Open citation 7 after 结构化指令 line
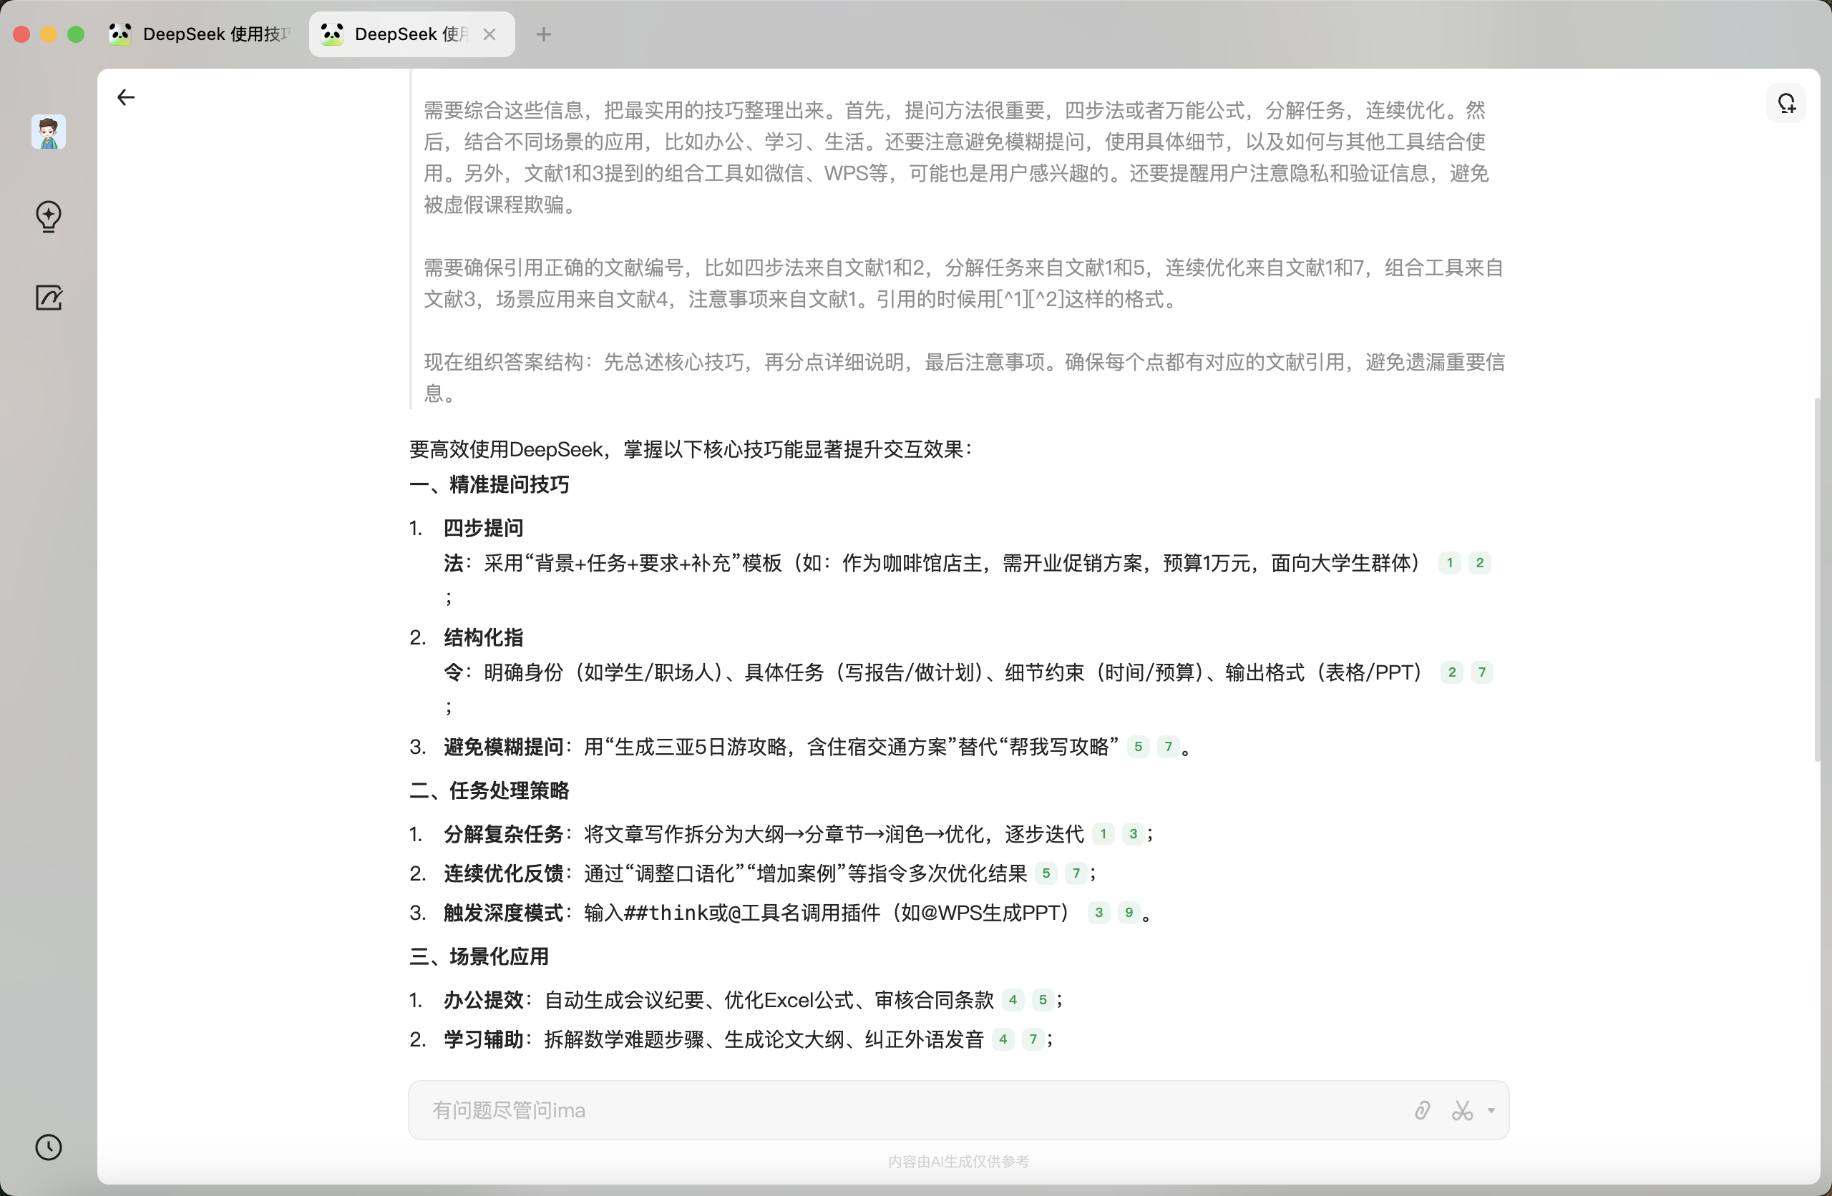This screenshot has height=1196, width=1832. pos(1482,672)
